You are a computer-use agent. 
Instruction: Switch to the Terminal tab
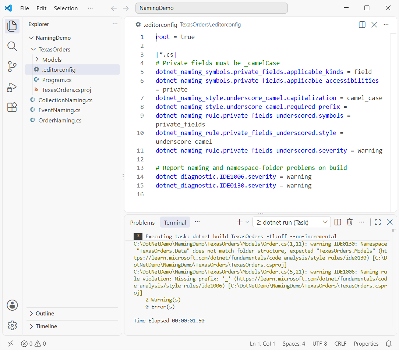(175, 222)
